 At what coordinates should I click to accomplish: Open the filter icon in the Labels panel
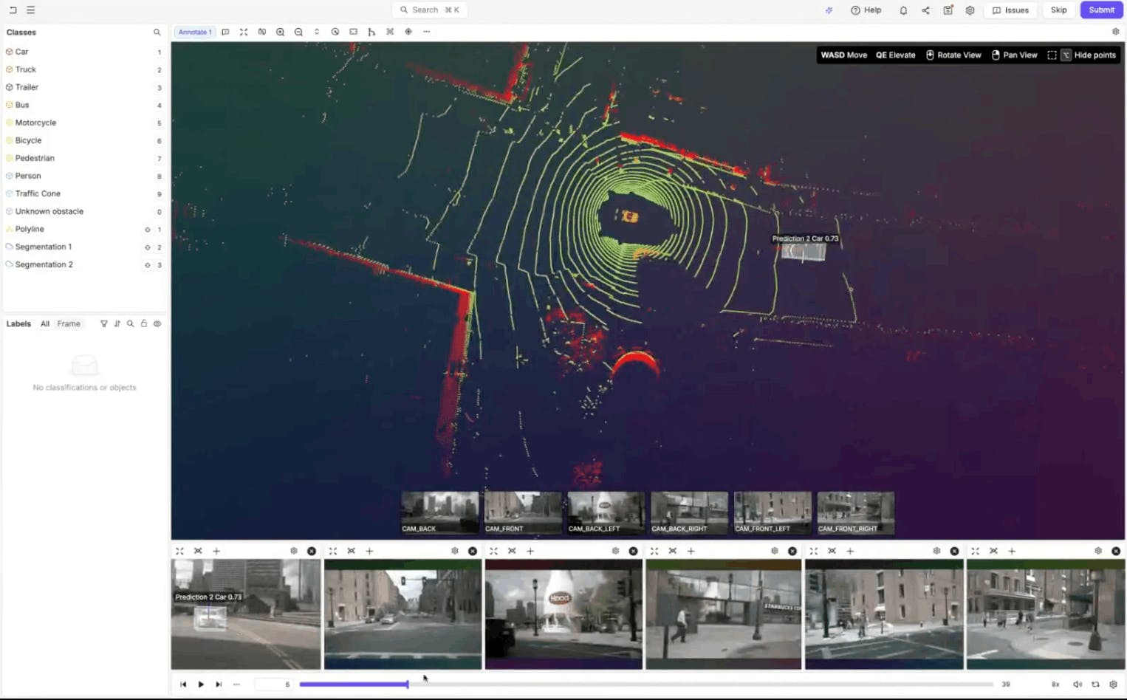tap(103, 323)
